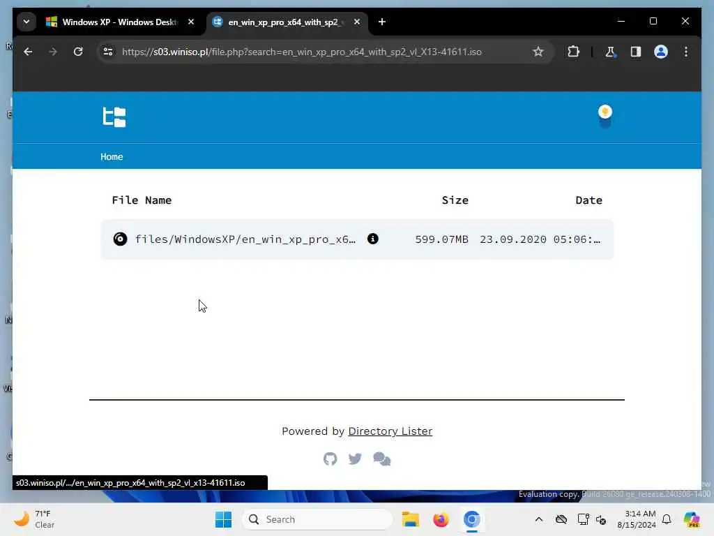Go back to previous page
The height and width of the screenshot is (536, 714).
click(28, 52)
